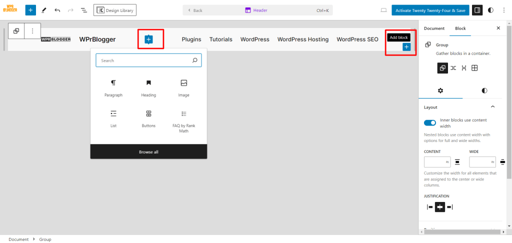
Task: Insert a Paragraph block
Action: click(x=113, y=88)
